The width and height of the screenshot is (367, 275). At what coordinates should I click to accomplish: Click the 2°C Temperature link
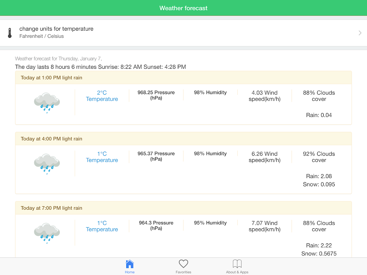pyautogui.click(x=102, y=96)
